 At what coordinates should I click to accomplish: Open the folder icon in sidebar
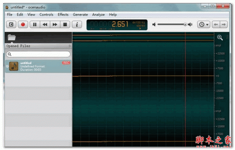pos(12,38)
